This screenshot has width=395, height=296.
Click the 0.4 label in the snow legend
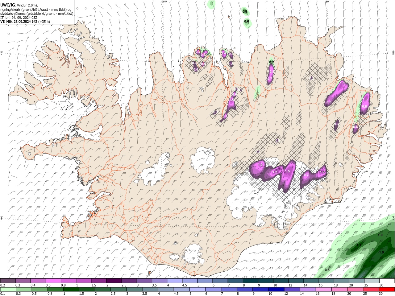(x=33, y=285)
